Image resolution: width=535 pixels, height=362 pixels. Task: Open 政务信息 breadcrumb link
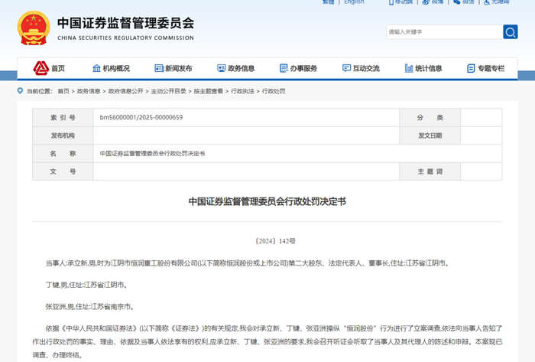[x=89, y=91]
